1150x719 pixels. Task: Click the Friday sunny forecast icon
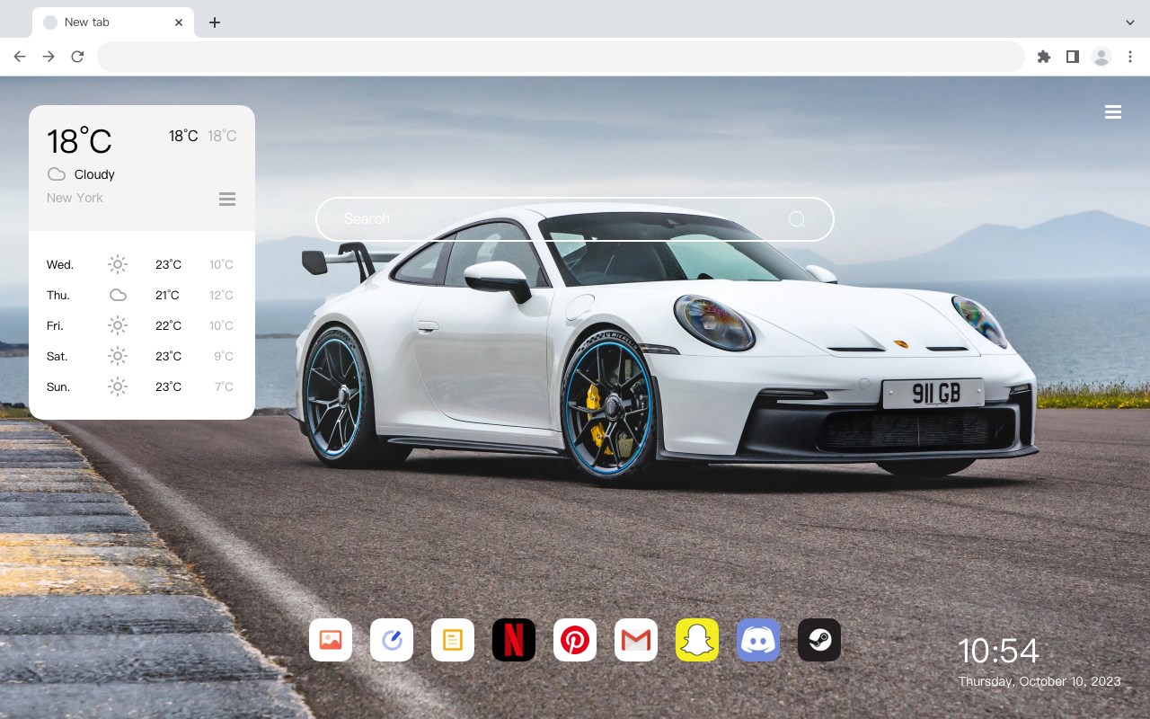(x=118, y=325)
